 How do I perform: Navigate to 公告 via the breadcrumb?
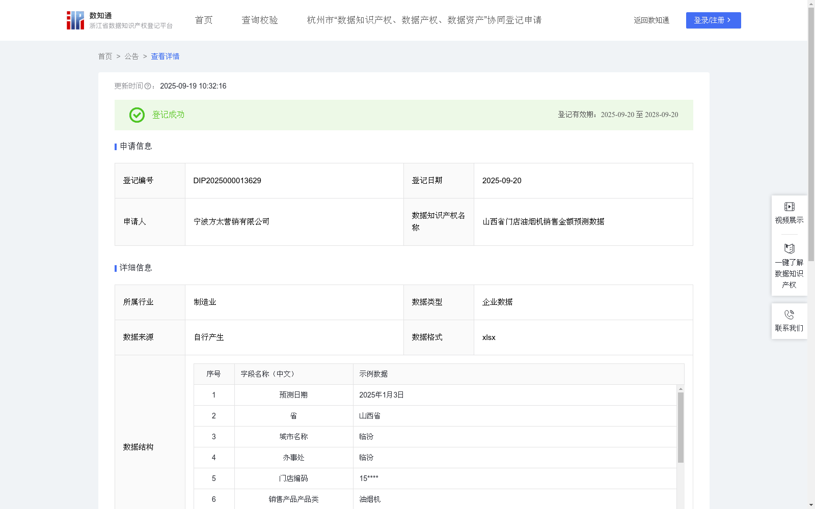tap(131, 56)
